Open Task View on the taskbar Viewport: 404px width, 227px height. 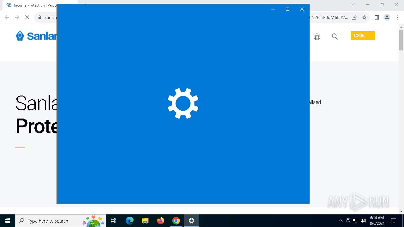click(114, 221)
